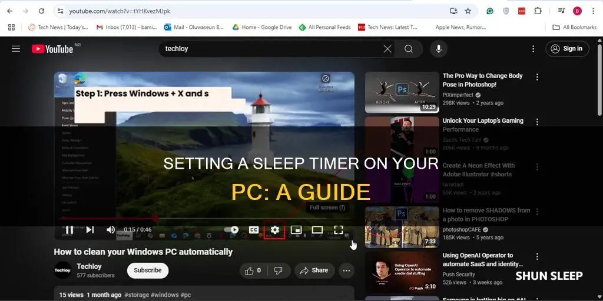
Task: Open the browser extensions puzzle icon
Action: [538, 11]
